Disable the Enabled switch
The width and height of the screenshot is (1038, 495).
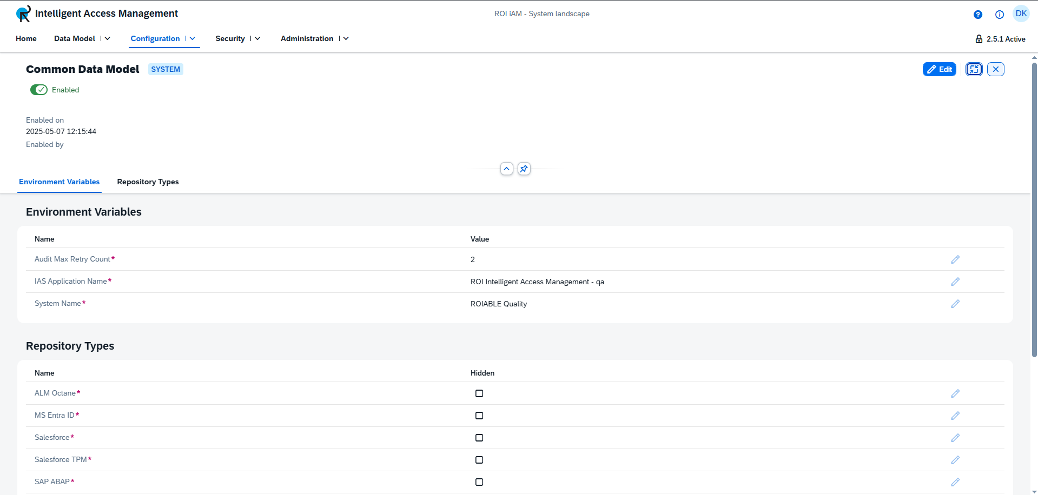point(39,90)
